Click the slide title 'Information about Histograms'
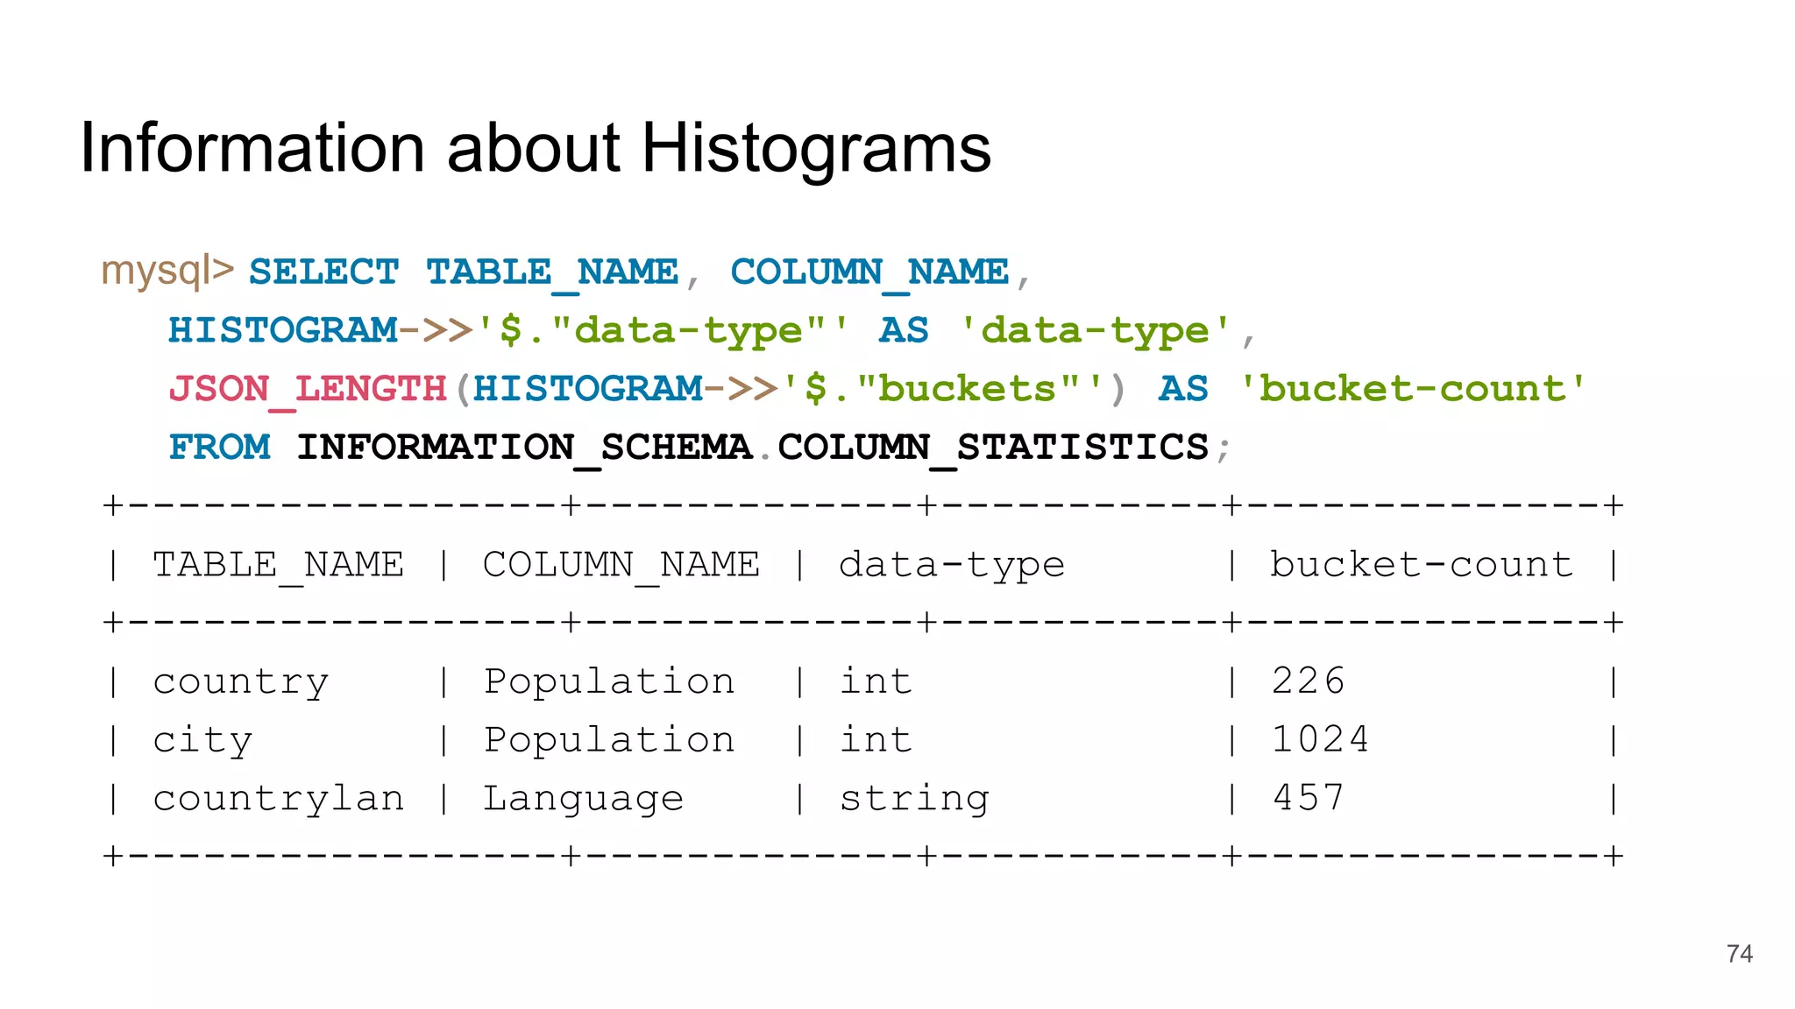Image resolution: width=1795 pixels, height=1009 pixels. (x=536, y=148)
